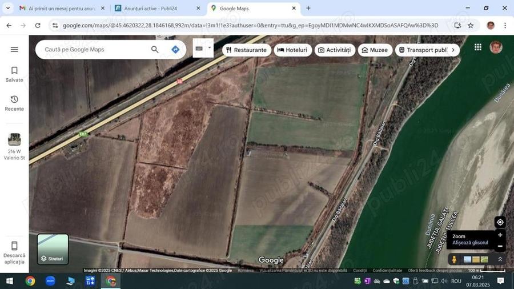Open the Windows Start menu
This screenshot has height=289, width=514.
pos(10,281)
